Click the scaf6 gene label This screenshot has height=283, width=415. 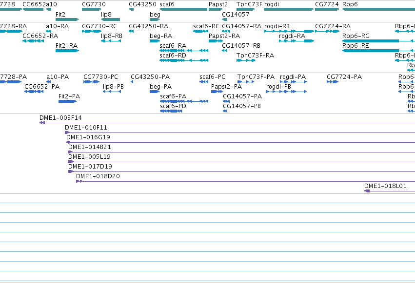click(x=167, y=4)
